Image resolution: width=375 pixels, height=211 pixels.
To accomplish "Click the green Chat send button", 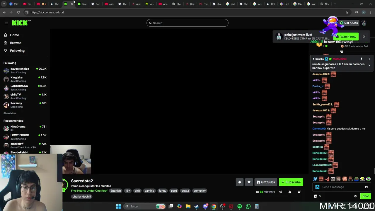I will [365, 196].
